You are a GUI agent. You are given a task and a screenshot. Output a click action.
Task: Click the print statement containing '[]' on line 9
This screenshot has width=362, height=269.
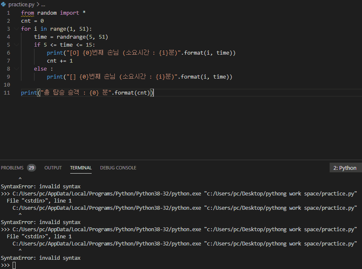click(140, 77)
